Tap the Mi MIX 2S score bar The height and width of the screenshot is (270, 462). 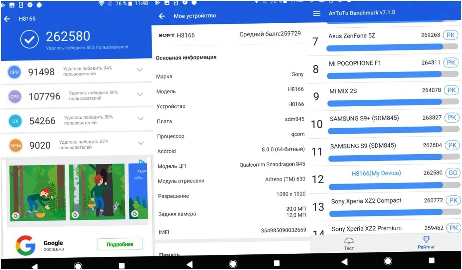393,102
